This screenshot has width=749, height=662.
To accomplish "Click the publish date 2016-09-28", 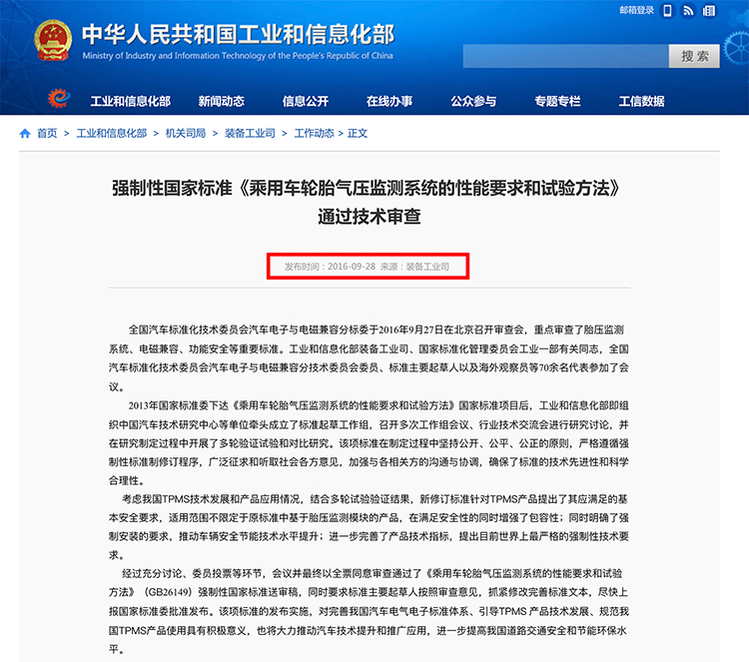I will 352,267.
